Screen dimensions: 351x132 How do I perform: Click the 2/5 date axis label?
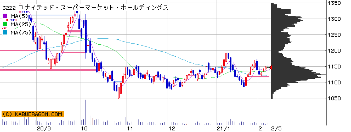277,128
